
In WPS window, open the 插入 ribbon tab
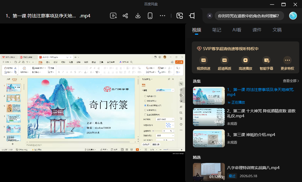48,62
